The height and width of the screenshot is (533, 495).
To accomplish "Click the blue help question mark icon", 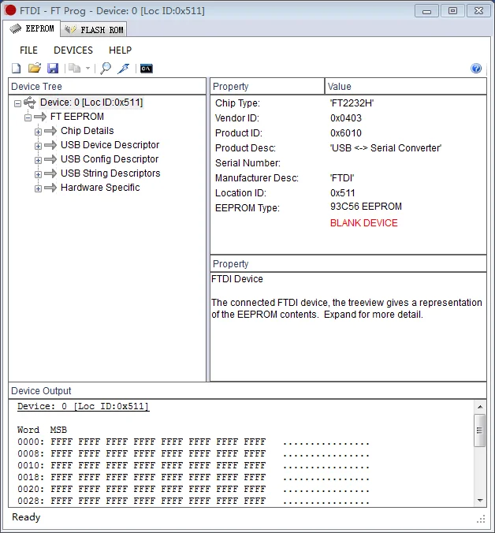I will point(476,69).
